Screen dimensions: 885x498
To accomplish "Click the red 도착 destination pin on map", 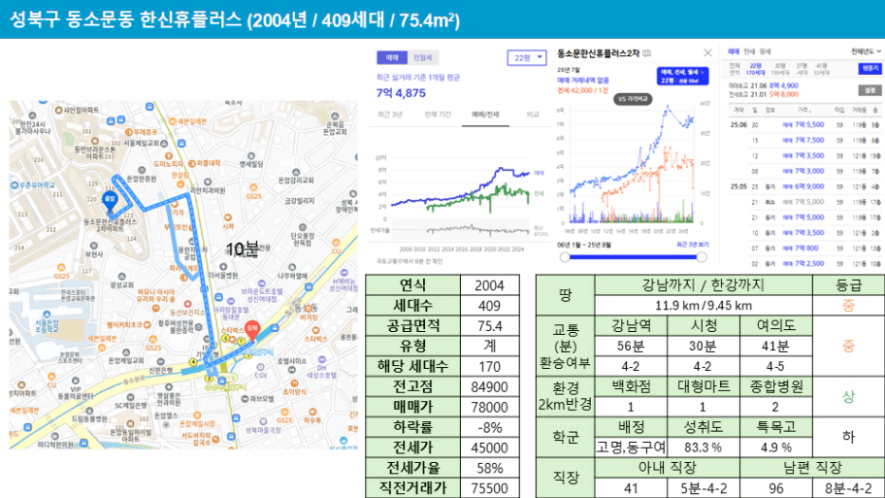I will [x=251, y=330].
